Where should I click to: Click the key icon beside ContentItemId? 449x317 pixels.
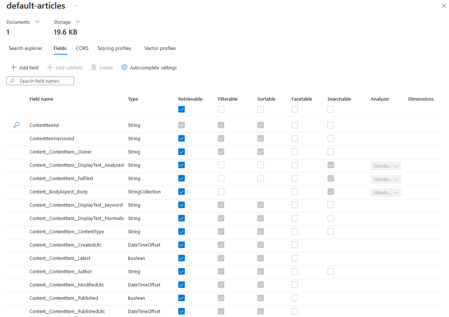click(x=17, y=125)
